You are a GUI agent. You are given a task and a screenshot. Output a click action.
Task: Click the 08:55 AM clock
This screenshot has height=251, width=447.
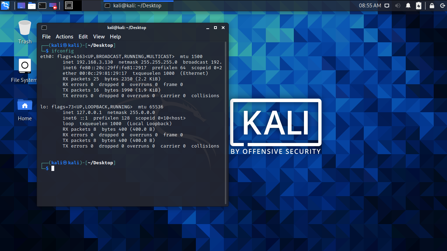tap(370, 6)
